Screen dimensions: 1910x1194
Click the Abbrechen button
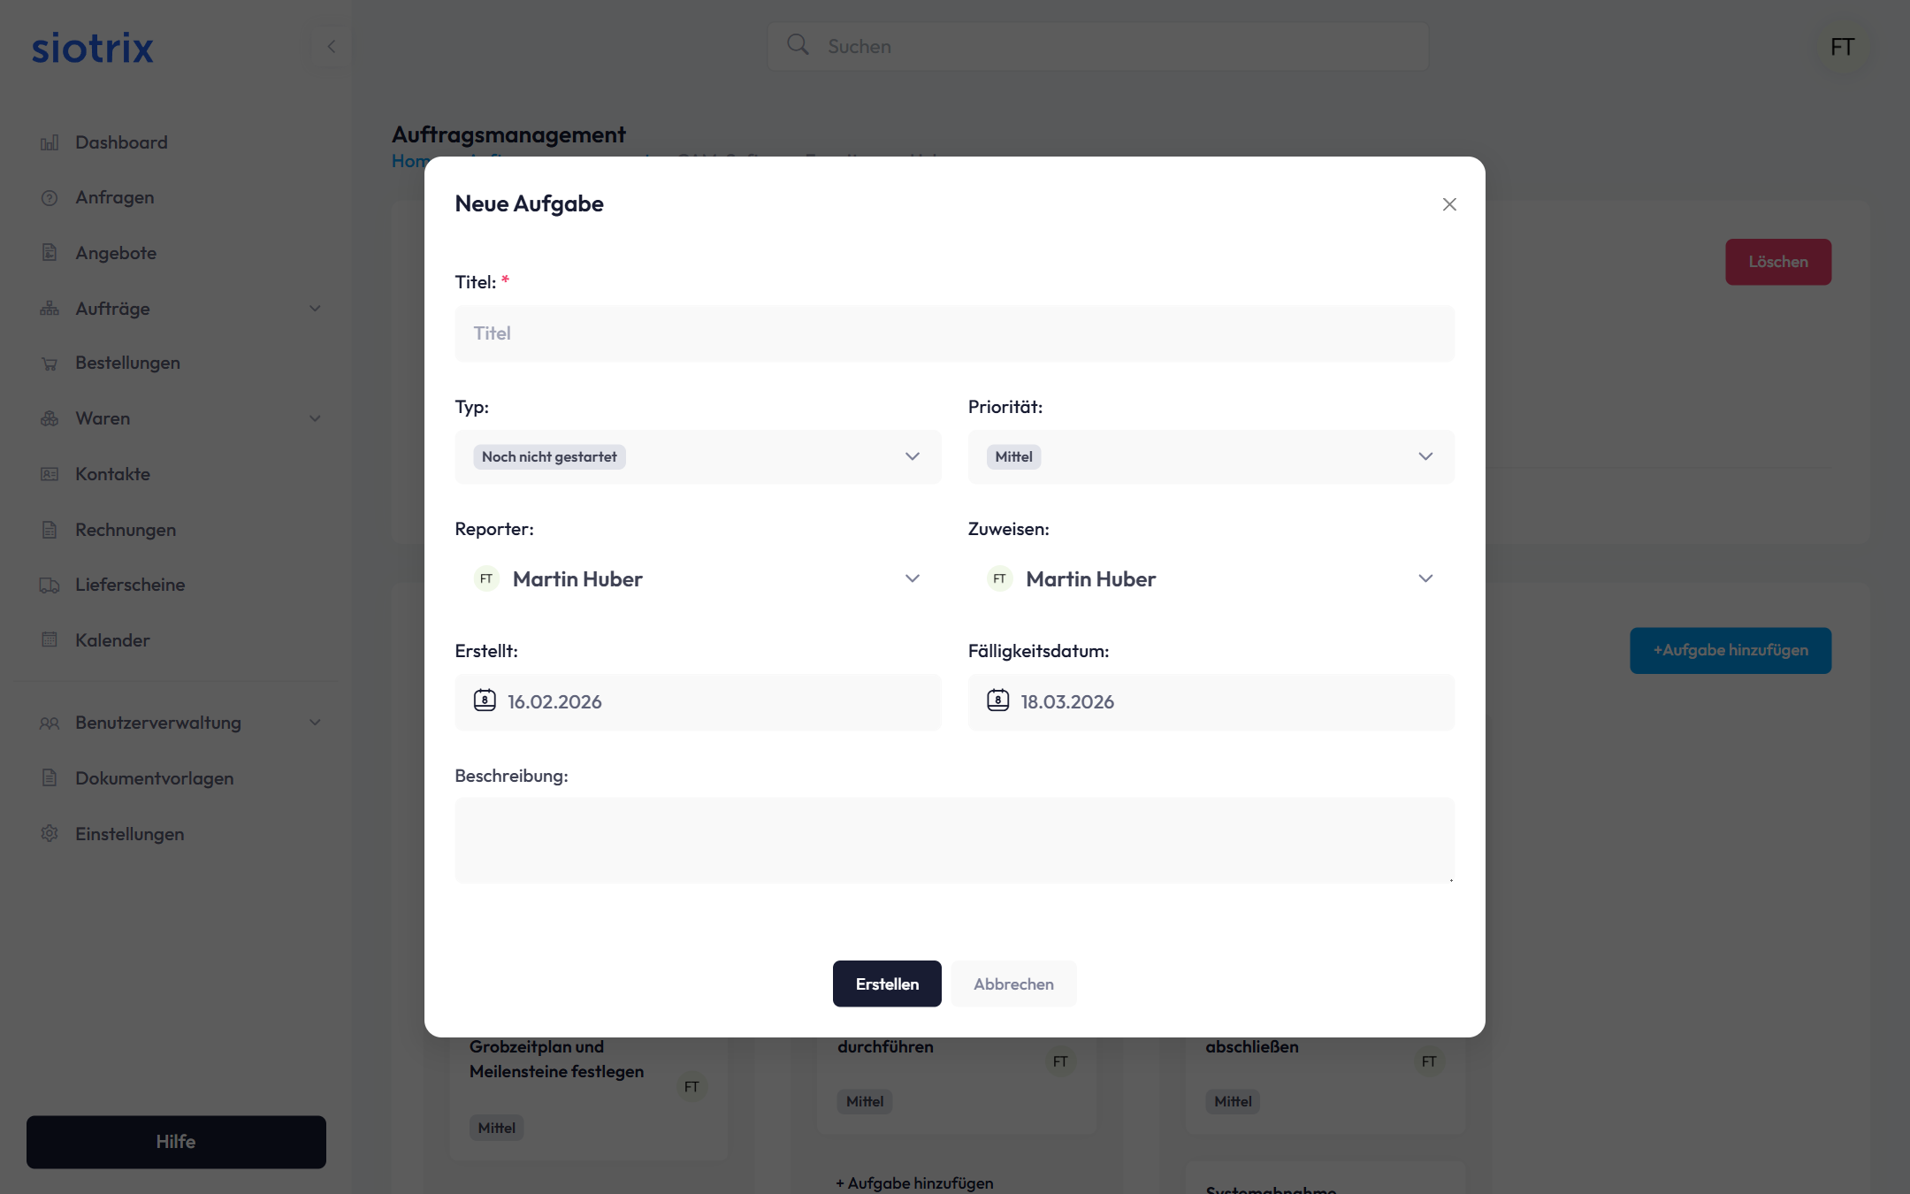tap(1013, 984)
